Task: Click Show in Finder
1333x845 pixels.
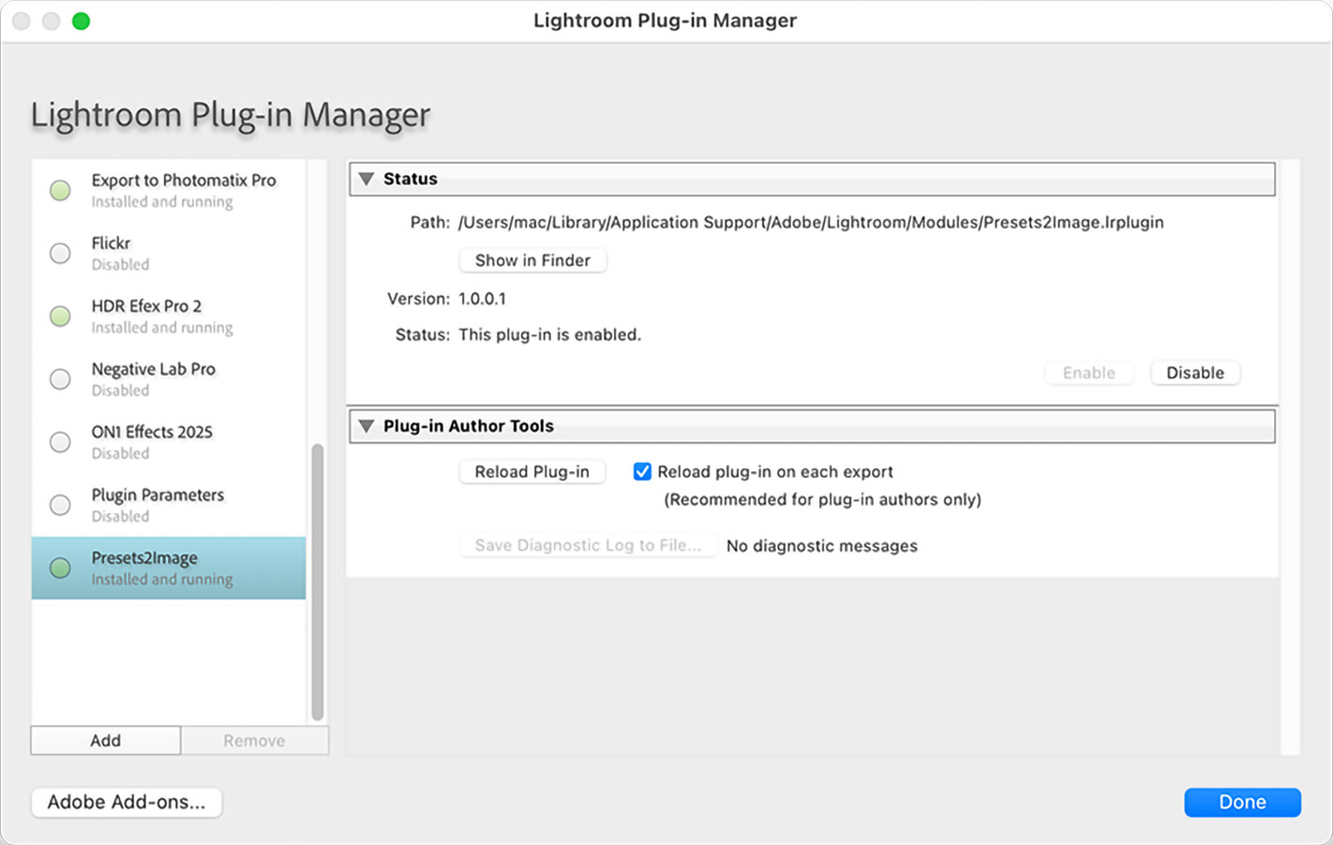Action: (532, 260)
